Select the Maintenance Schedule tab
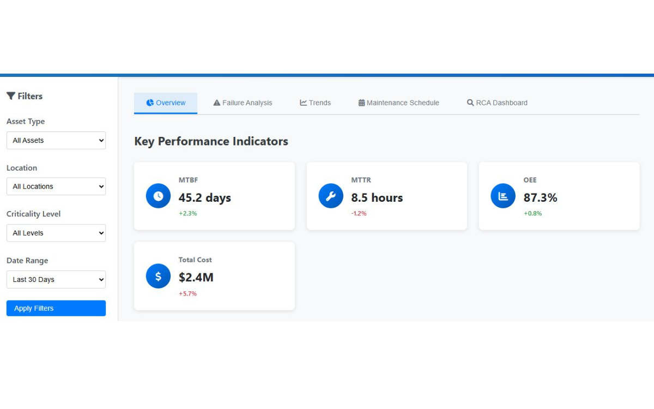Screen dimensions: 654x409 tap(398, 103)
